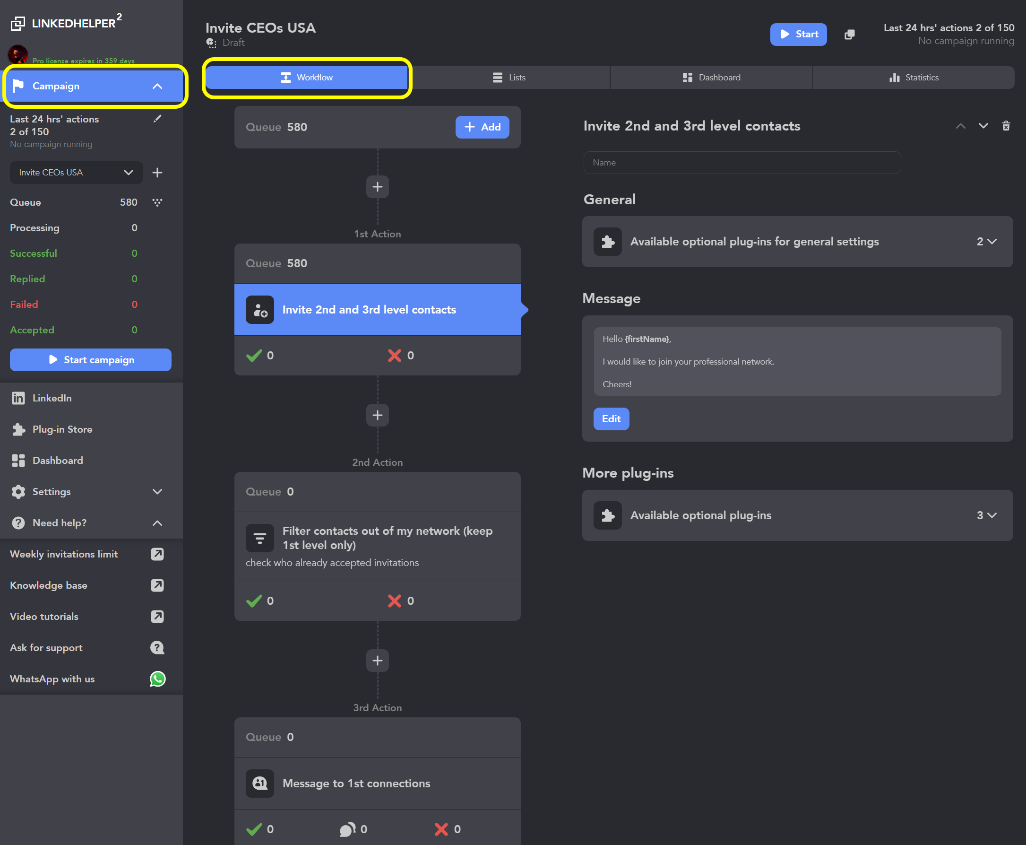Switch to the Lists tab

[x=509, y=78]
